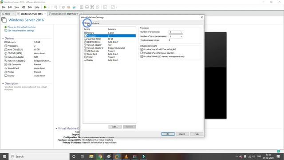Select USB Controller in the settings device list

coord(110,51)
